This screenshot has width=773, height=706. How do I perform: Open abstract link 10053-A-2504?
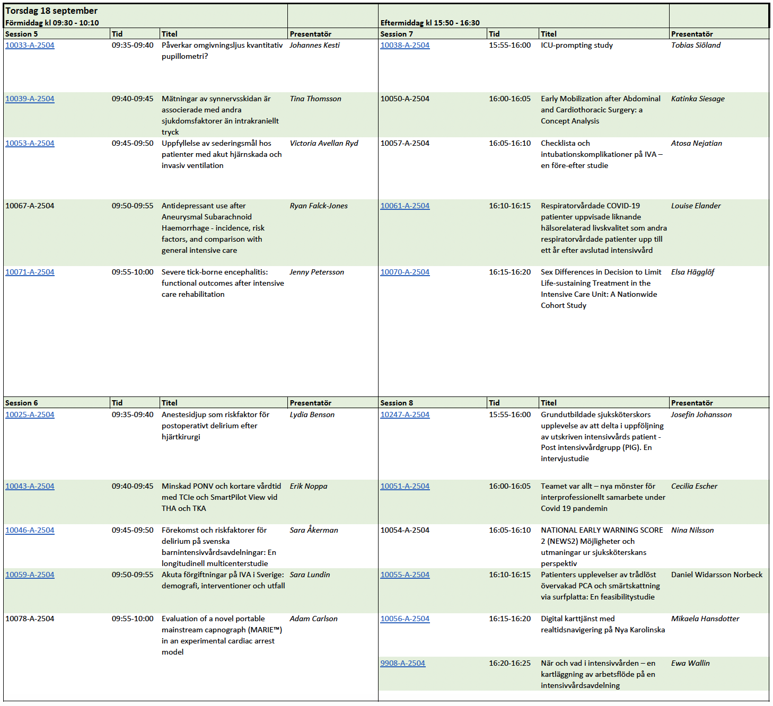pos(30,143)
